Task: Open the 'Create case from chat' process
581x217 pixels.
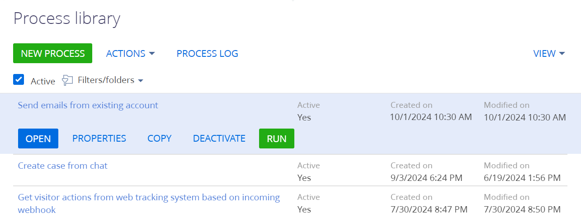Action: tap(63, 166)
